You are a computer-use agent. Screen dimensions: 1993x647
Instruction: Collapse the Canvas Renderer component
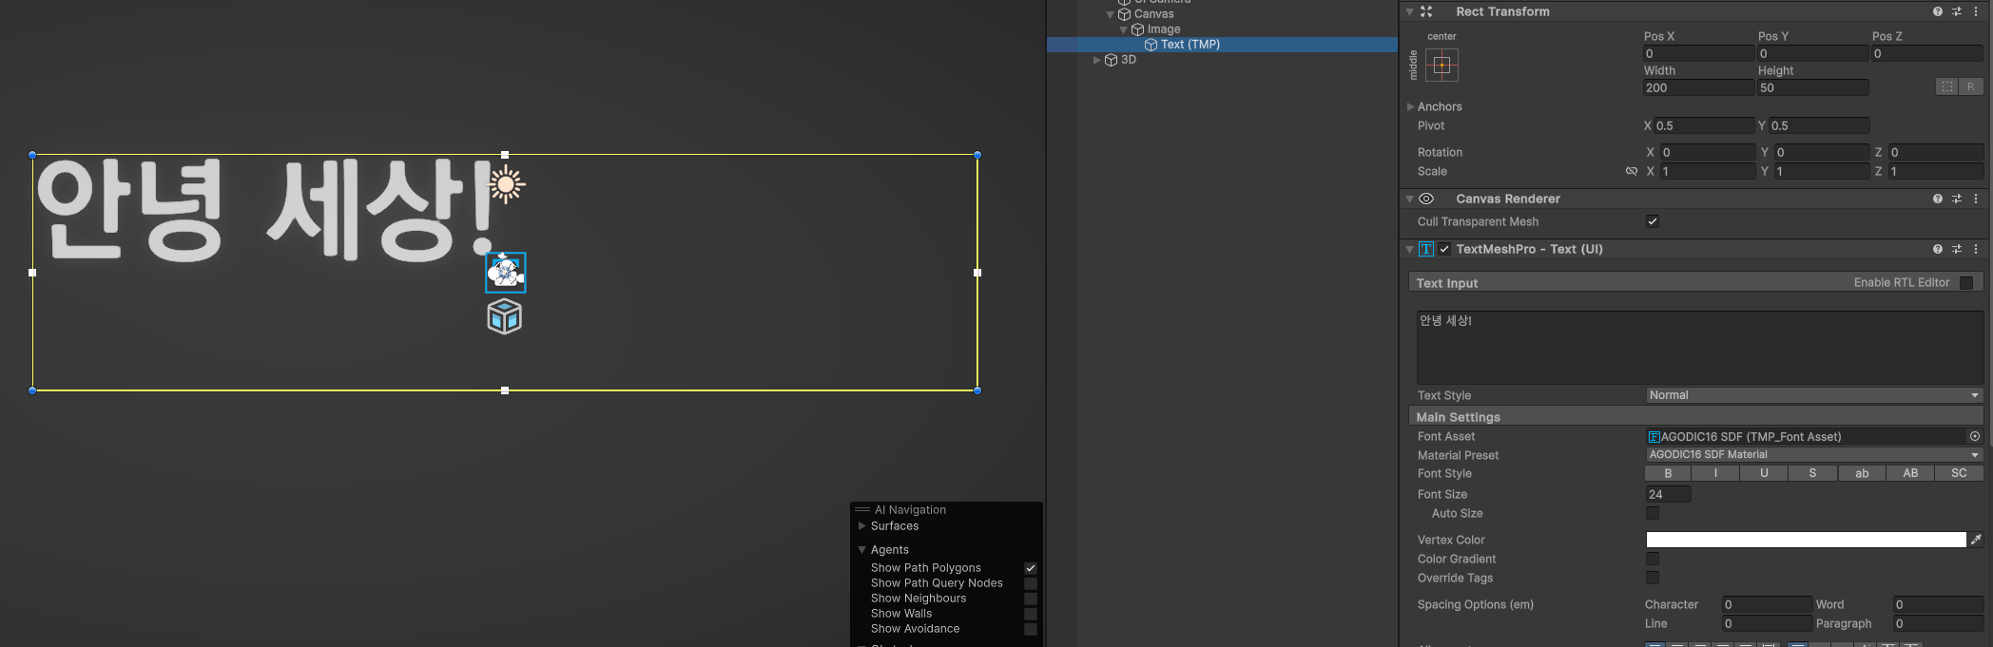click(x=1409, y=199)
